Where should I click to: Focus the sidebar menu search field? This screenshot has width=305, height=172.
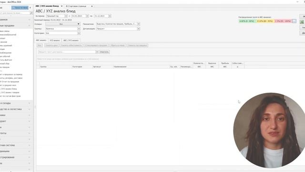click(14, 13)
